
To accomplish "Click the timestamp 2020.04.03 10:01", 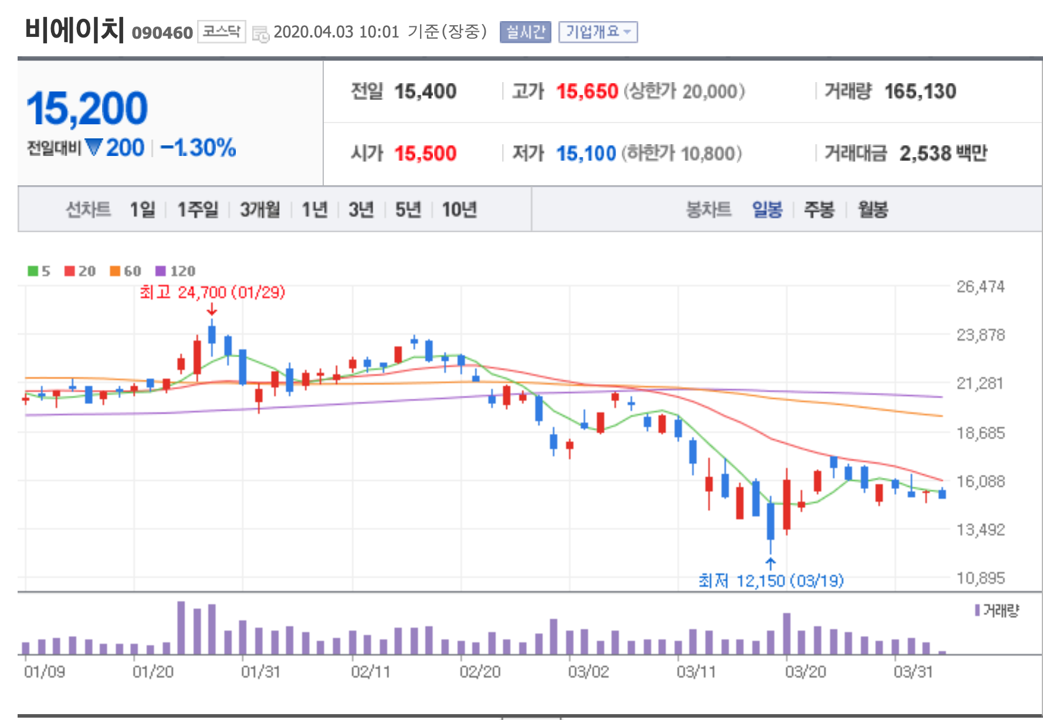I will [336, 32].
